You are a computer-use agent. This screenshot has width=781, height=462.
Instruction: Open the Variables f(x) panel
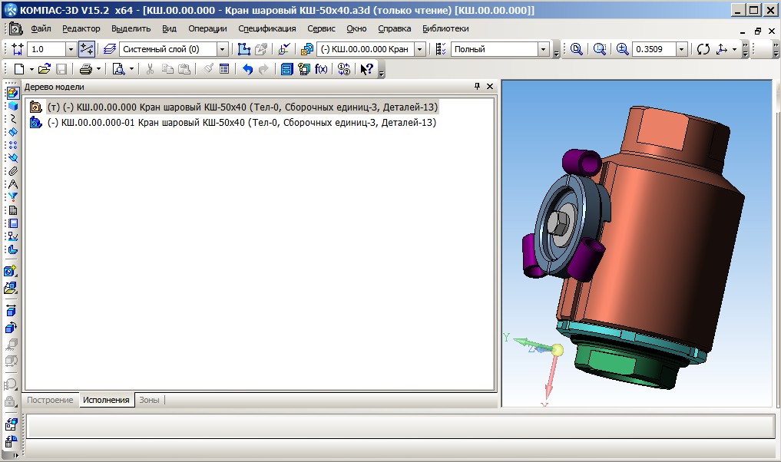click(321, 69)
